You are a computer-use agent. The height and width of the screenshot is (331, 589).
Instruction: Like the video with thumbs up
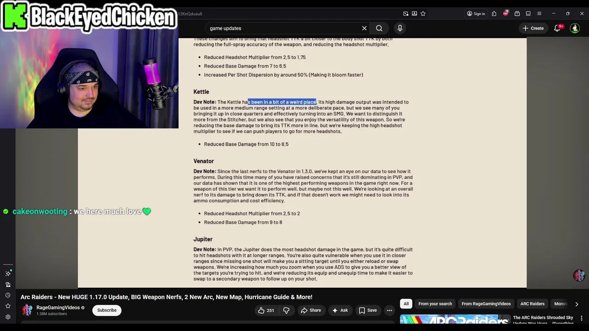click(x=266, y=310)
